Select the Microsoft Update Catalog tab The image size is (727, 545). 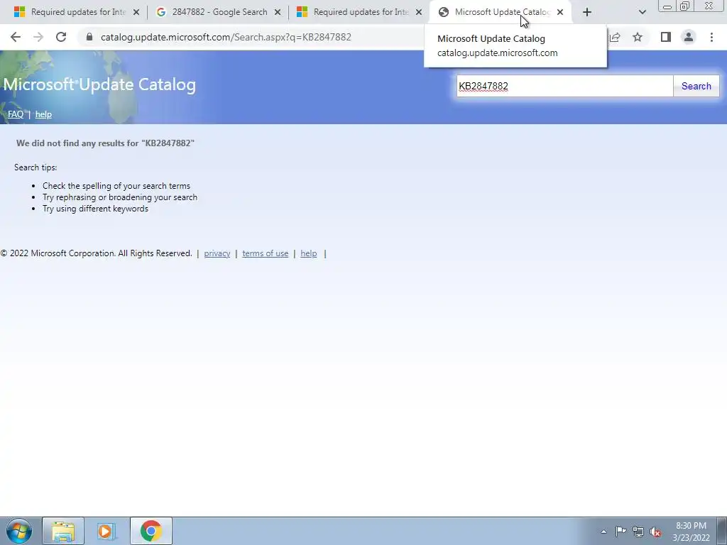point(502,13)
